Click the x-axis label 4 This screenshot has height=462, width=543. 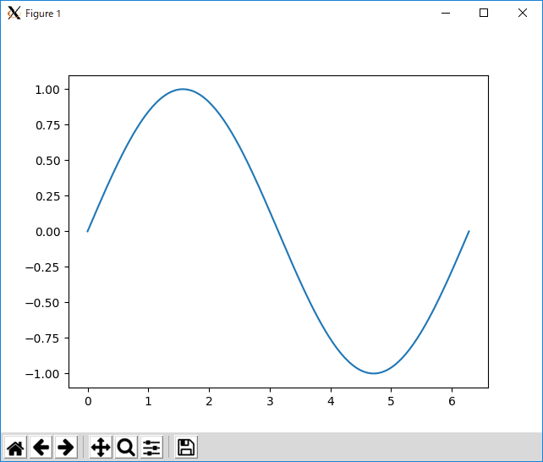(x=331, y=401)
